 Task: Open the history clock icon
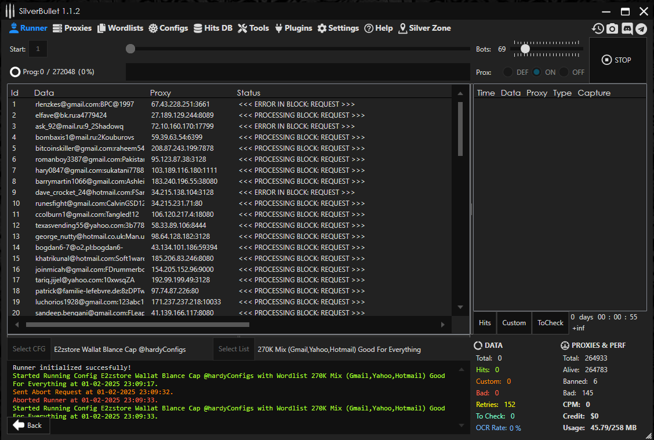(598, 28)
